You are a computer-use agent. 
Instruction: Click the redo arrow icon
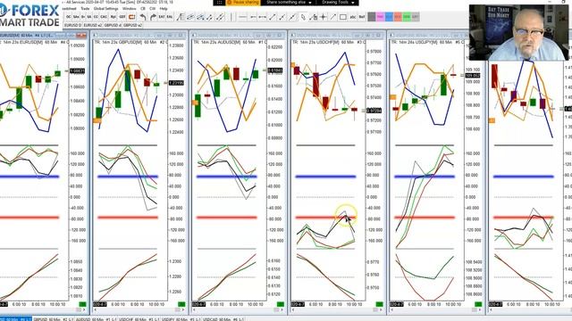pyautogui.click(x=153, y=17)
